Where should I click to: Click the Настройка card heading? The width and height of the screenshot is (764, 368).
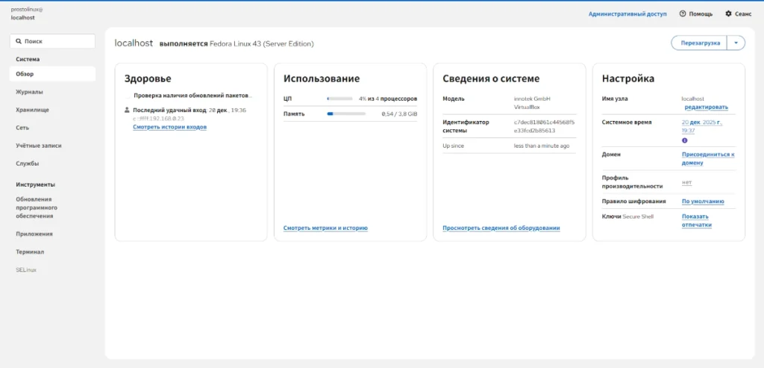(628, 78)
